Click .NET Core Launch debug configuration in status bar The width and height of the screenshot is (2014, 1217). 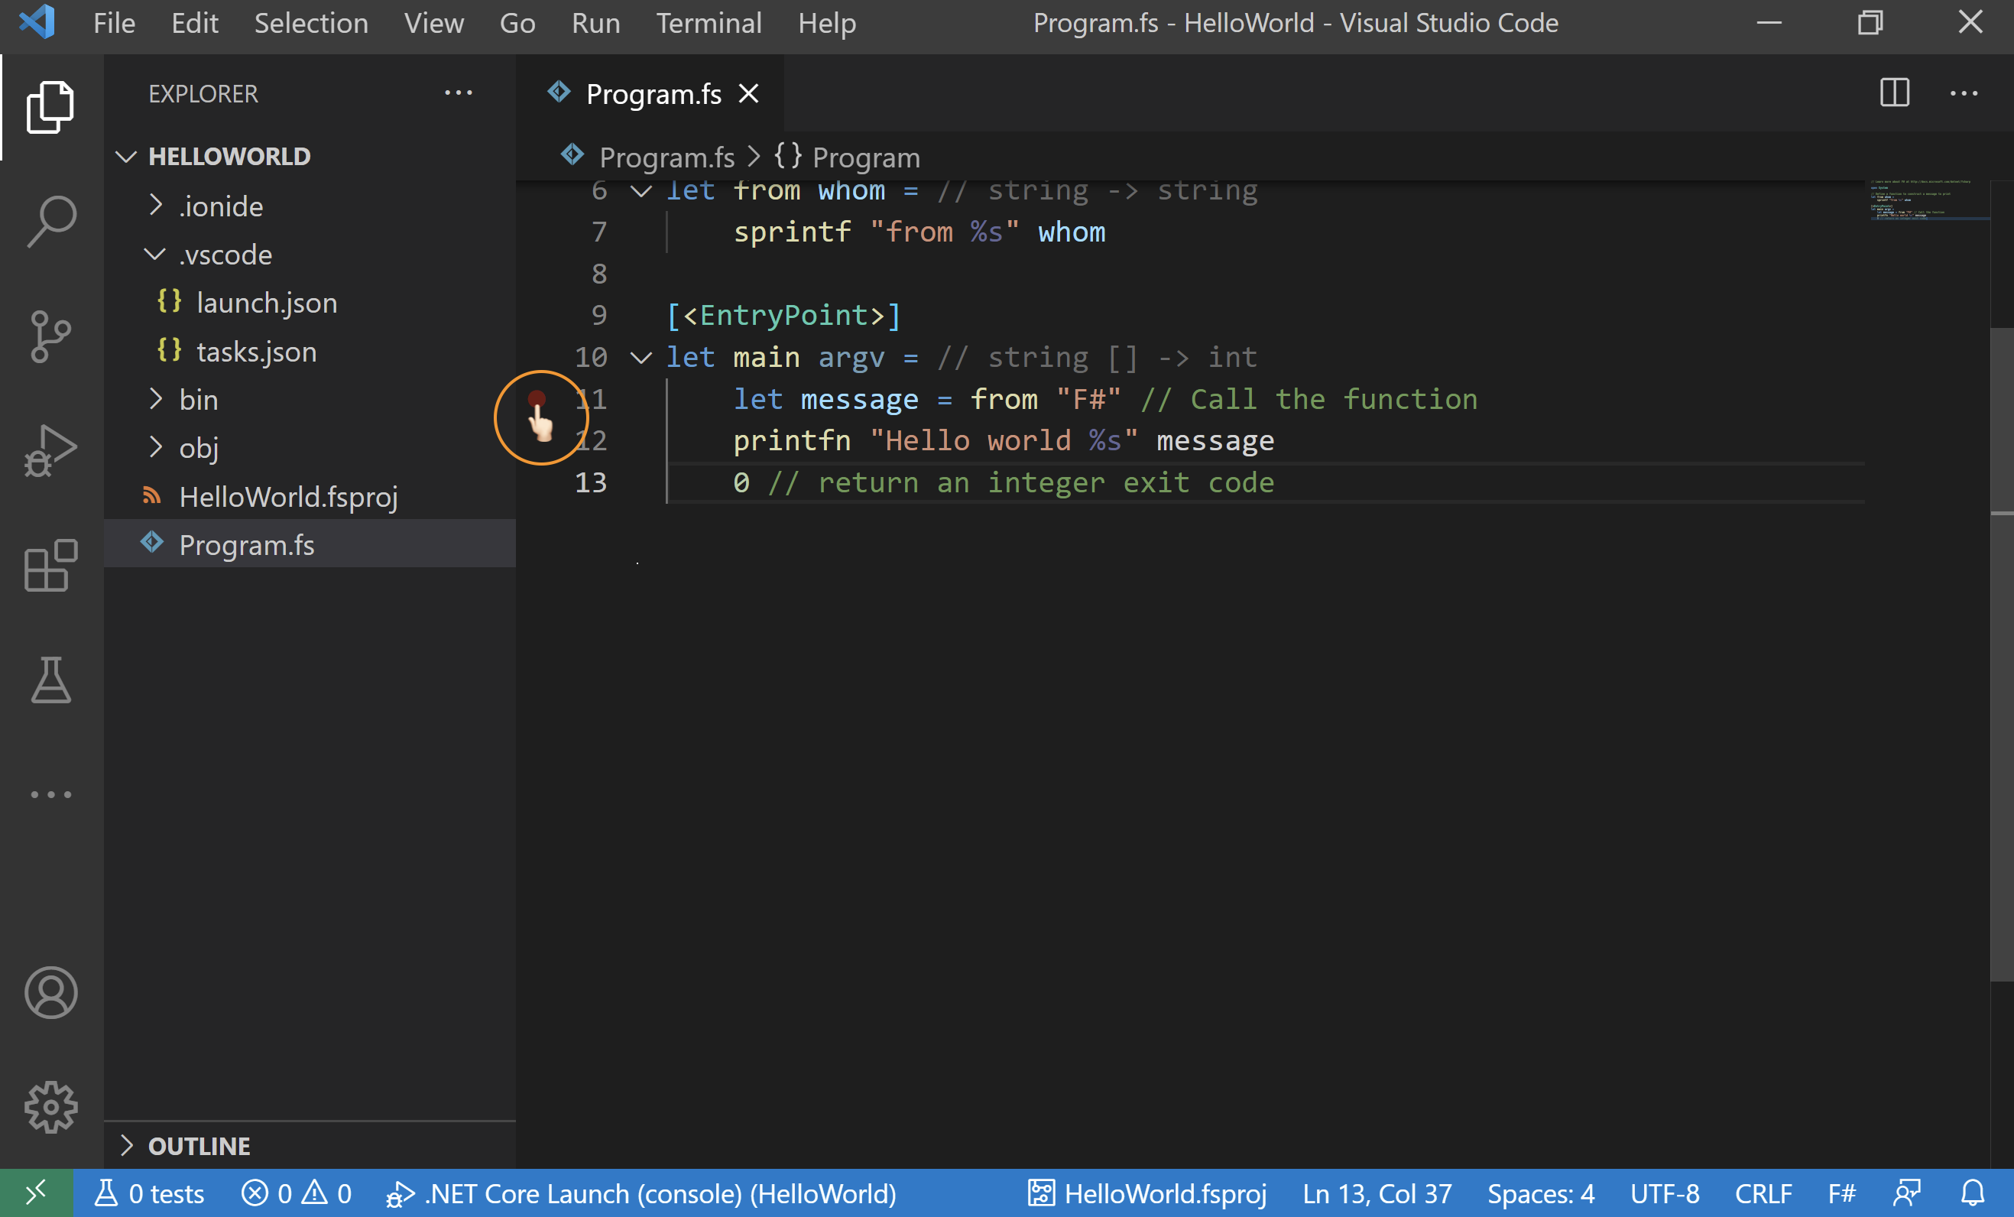[x=641, y=1193]
